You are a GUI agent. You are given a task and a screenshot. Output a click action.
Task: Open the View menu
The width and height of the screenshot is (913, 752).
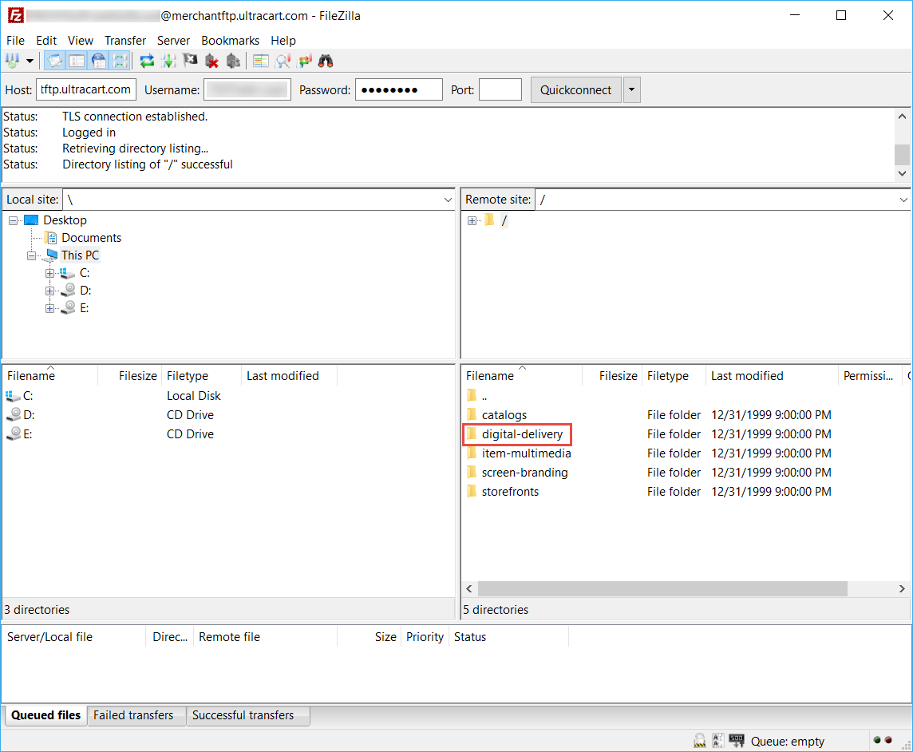click(x=81, y=40)
